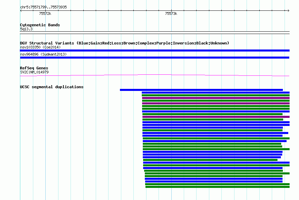The height and width of the screenshot is (200, 299).
Task: Open the RefSeq Genes track title
Action: click(x=34, y=68)
